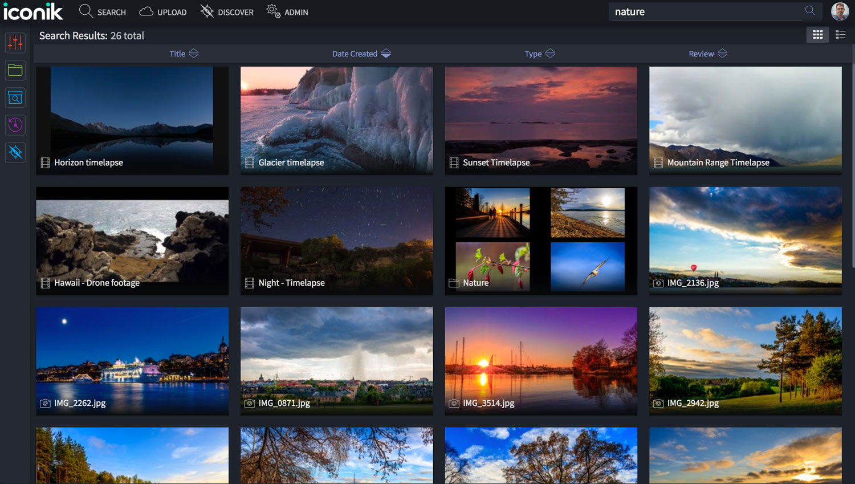
Task: Click the camera icon beside IMG_2136.jpg
Action: (x=658, y=283)
